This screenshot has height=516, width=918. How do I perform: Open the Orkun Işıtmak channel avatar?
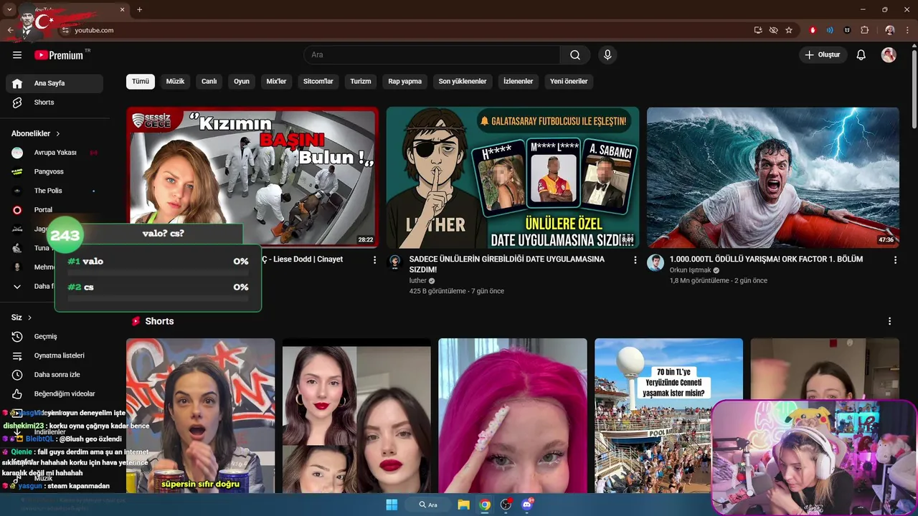tap(655, 262)
